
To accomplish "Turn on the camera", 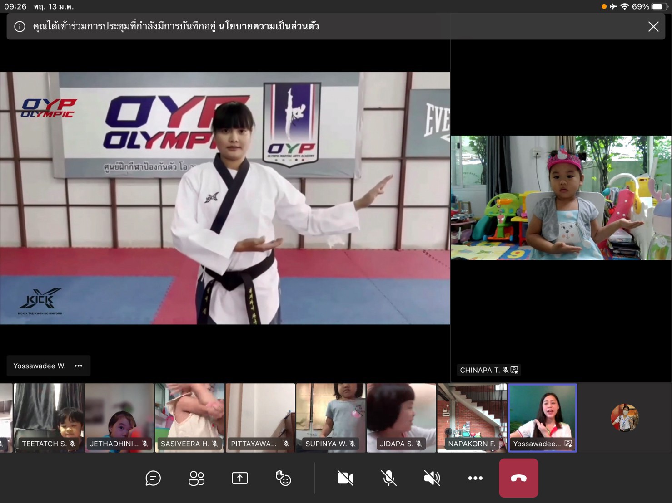I will pos(345,478).
